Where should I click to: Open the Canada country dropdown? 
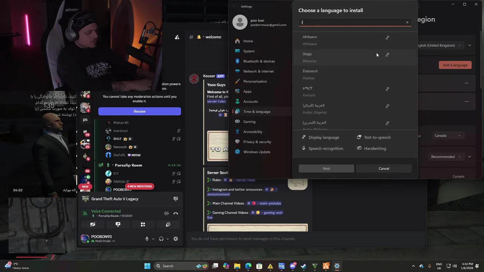[x=448, y=136]
